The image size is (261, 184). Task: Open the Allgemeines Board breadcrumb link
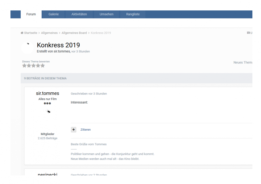(x=74, y=33)
